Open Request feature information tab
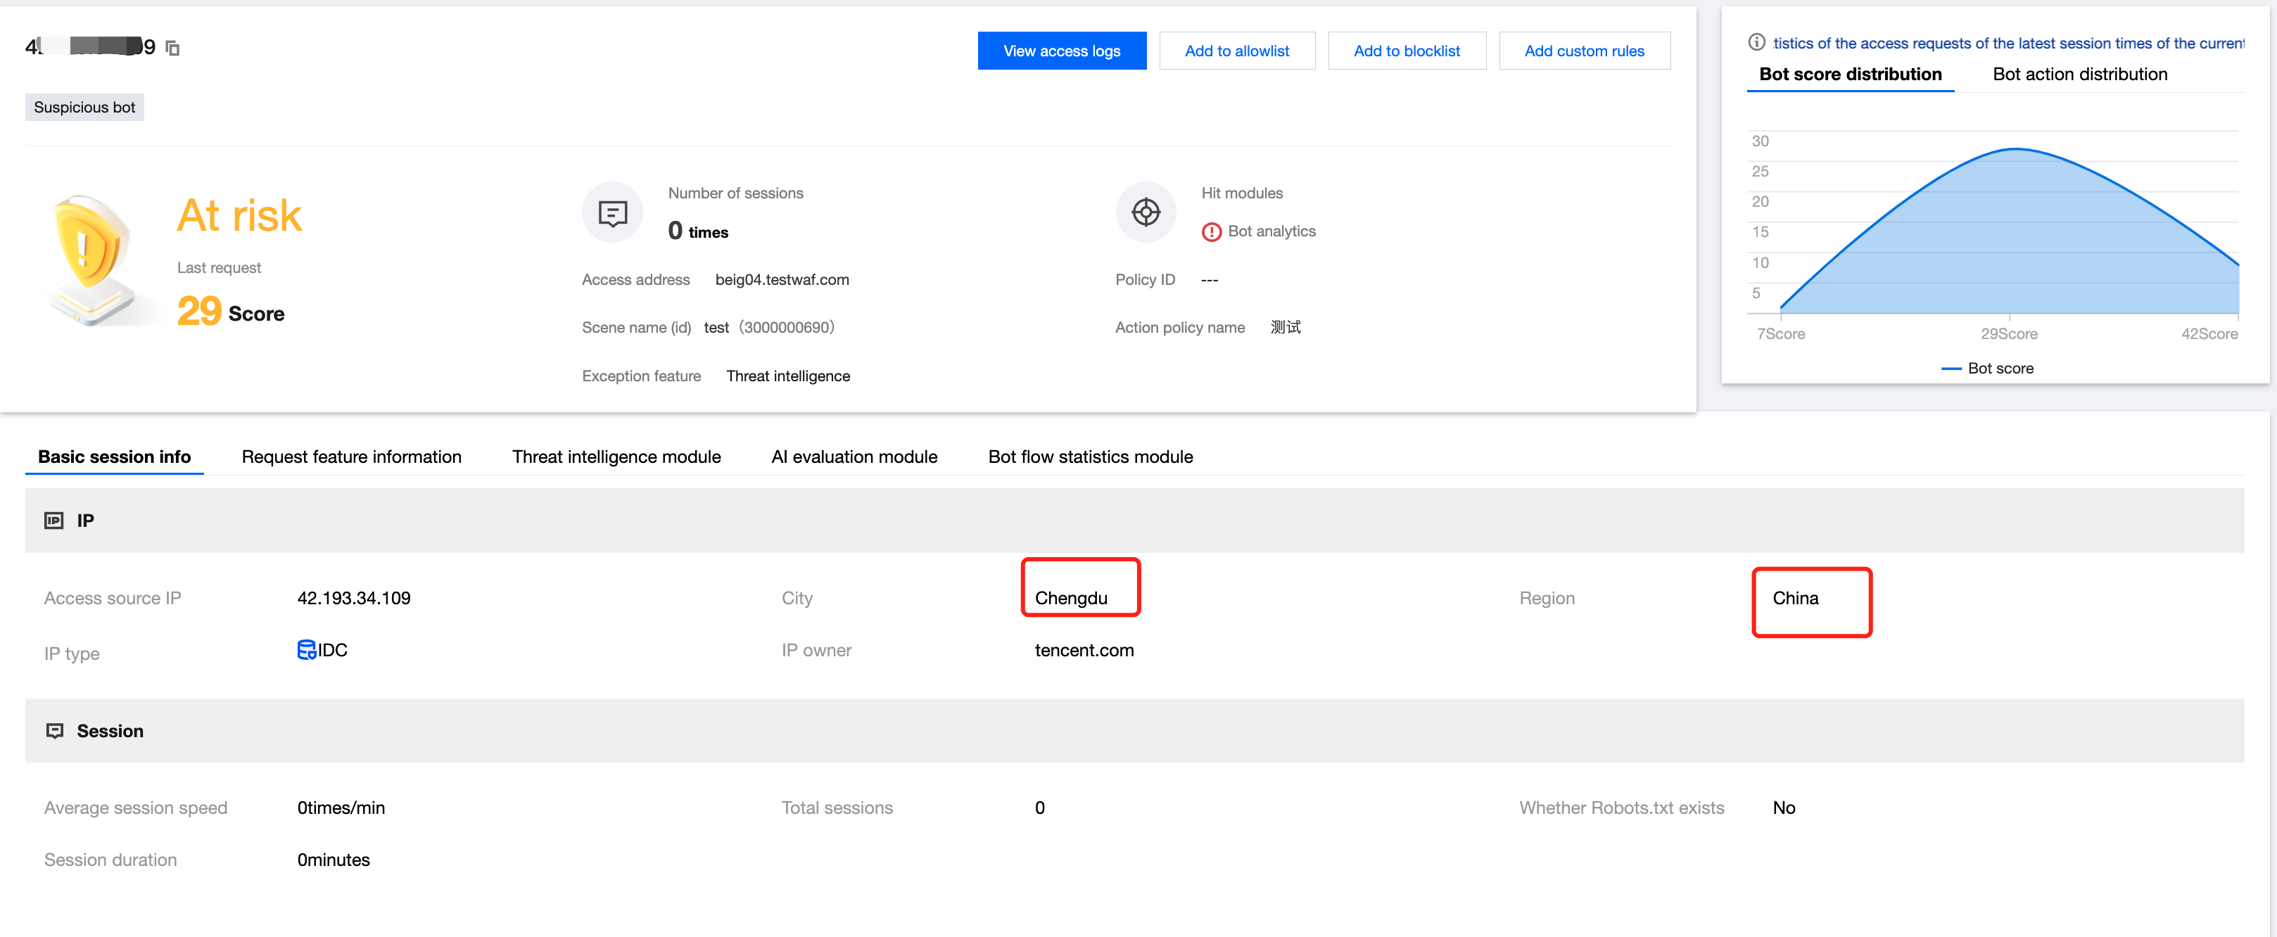 [x=351, y=457]
